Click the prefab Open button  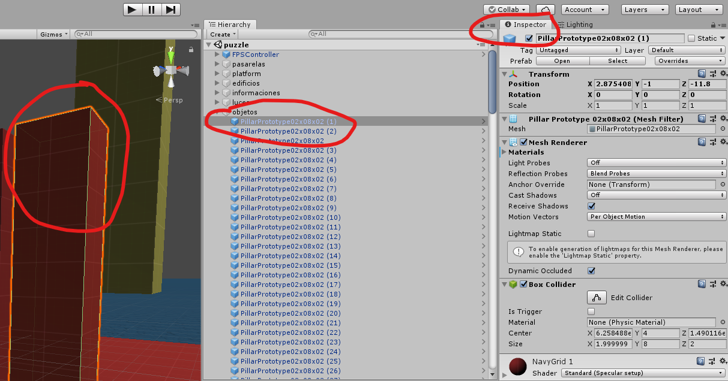click(x=562, y=61)
